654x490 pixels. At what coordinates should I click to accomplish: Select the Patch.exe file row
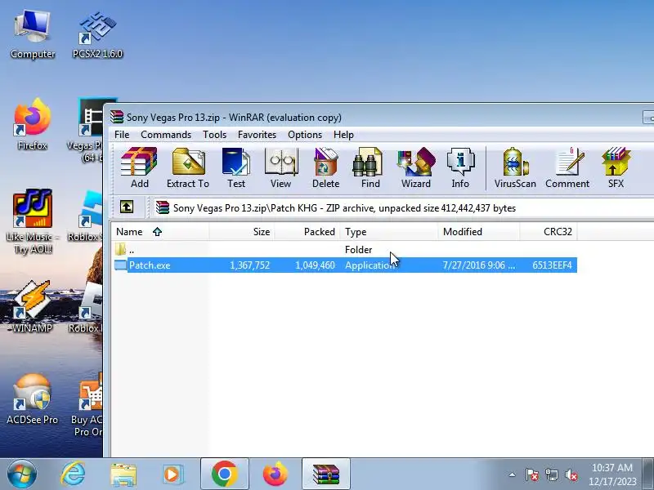345,265
